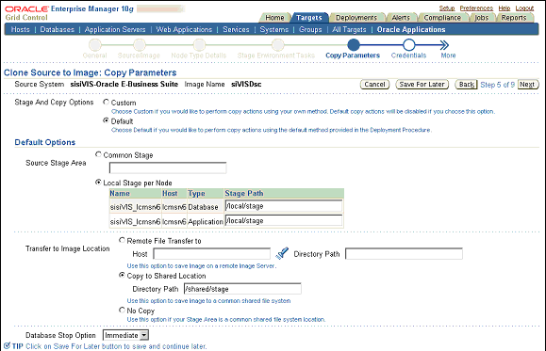The height and width of the screenshot is (351, 546).
Task: Switch to the Home tab
Action: [x=274, y=18]
